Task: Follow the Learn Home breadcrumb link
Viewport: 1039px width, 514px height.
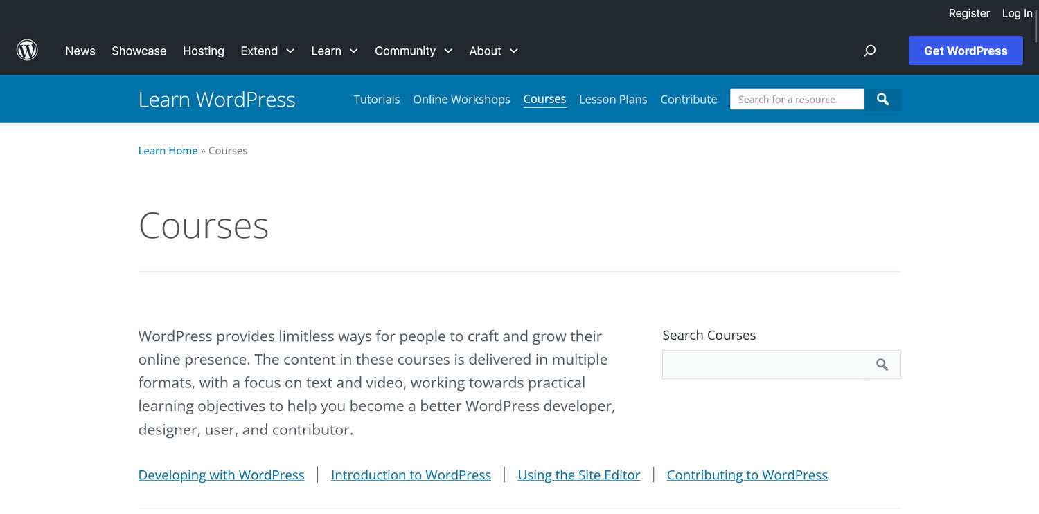Action: coord(168,151)
